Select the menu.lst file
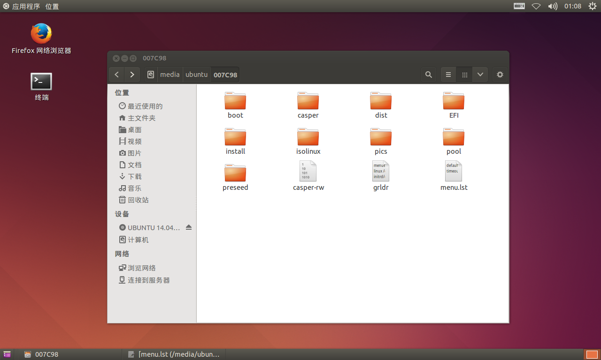The height and width of the screenshot is (360, 601). coord(454,176)
